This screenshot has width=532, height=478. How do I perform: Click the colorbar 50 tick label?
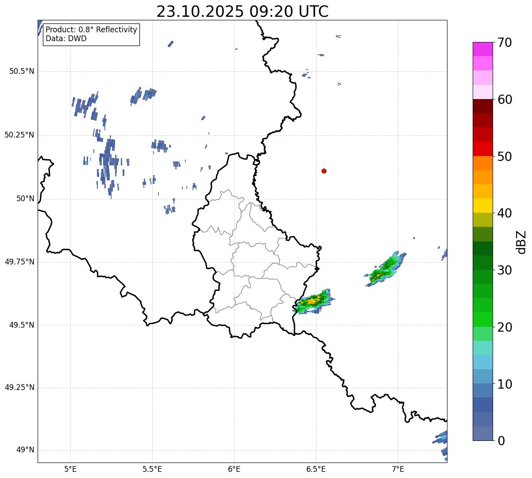pos(505,157)
